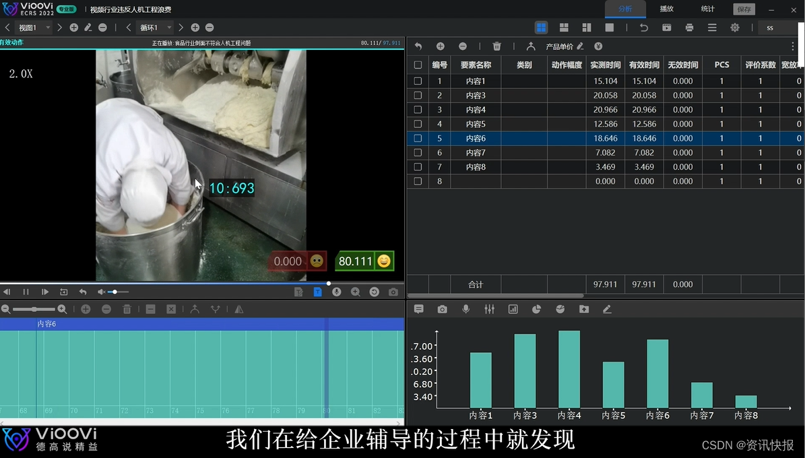Toggle the blue T text overlay button

(318, 292)
